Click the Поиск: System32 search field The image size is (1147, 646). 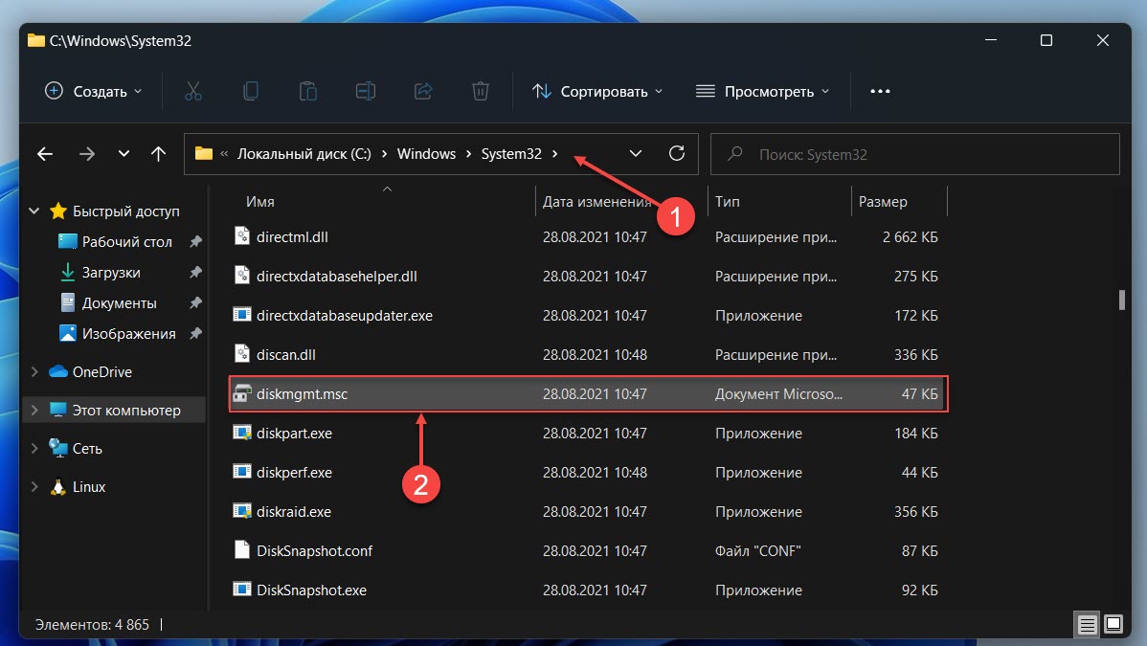(x=915, y=154)
